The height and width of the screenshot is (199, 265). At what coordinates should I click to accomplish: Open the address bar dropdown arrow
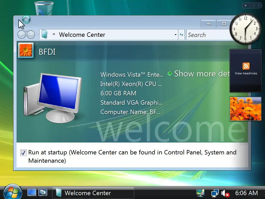coord(176,35)
